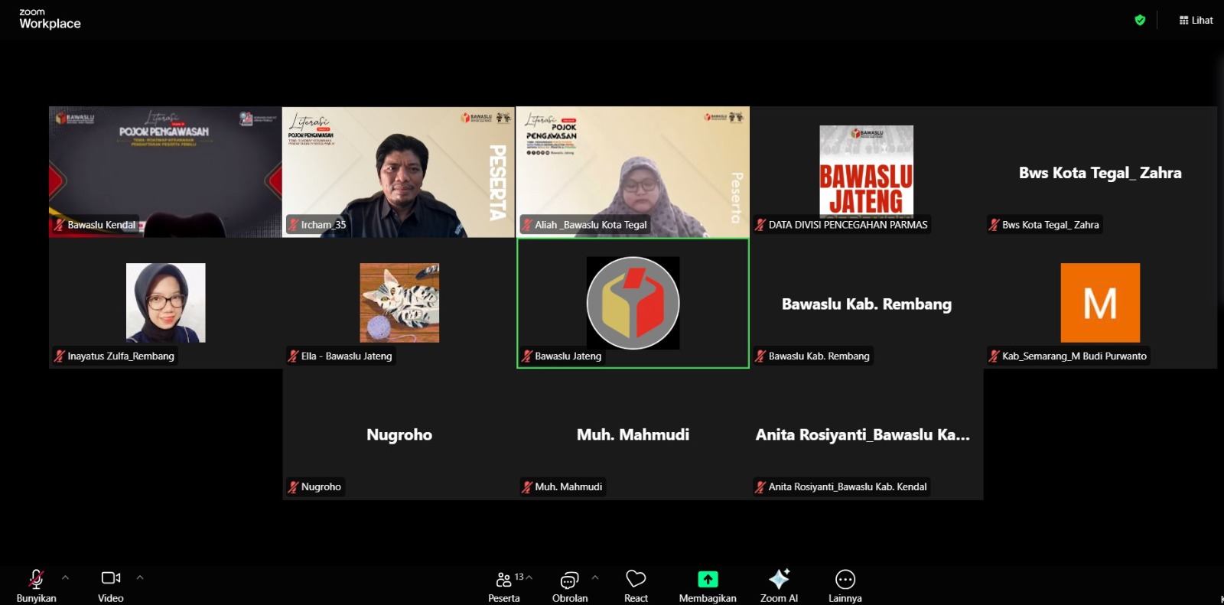Viewport: 1224px width, 605px height.
Task: Click the large Bawaslu Kab. Rembang name
Action: click(867, 304)
